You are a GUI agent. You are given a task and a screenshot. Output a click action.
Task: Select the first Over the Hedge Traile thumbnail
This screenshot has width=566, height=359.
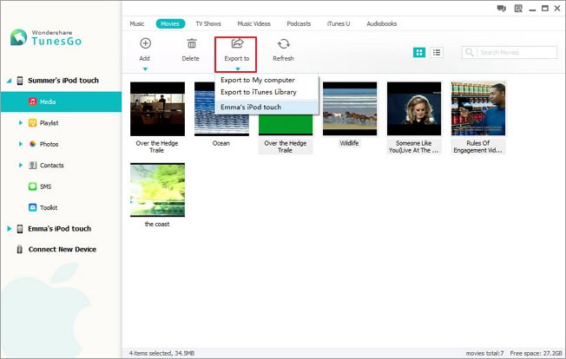(158, 109)
